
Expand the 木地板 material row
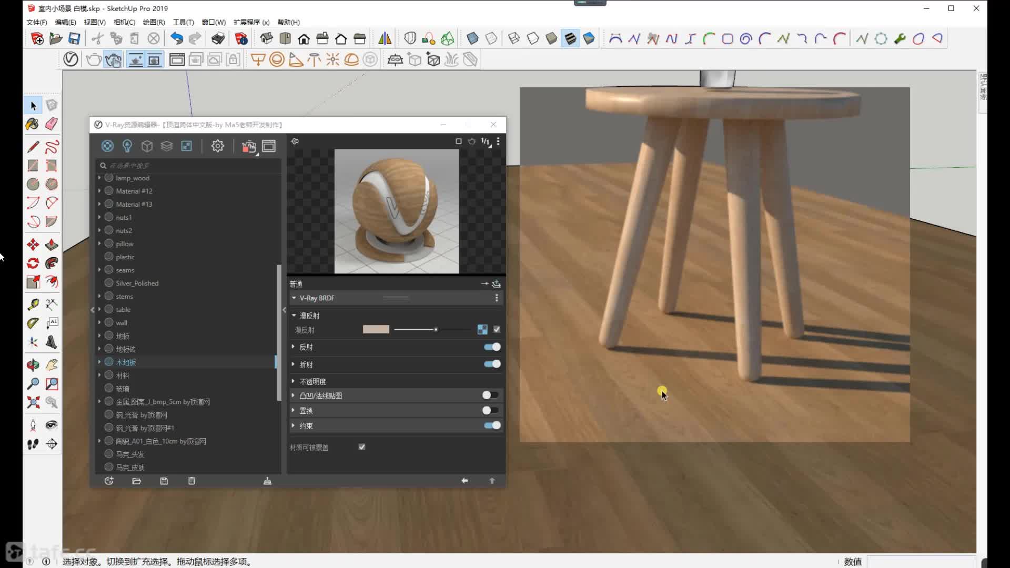click(99, 362)
